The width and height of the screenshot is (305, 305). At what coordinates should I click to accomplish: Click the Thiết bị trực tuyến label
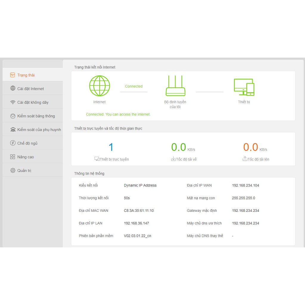coord(114,159)
